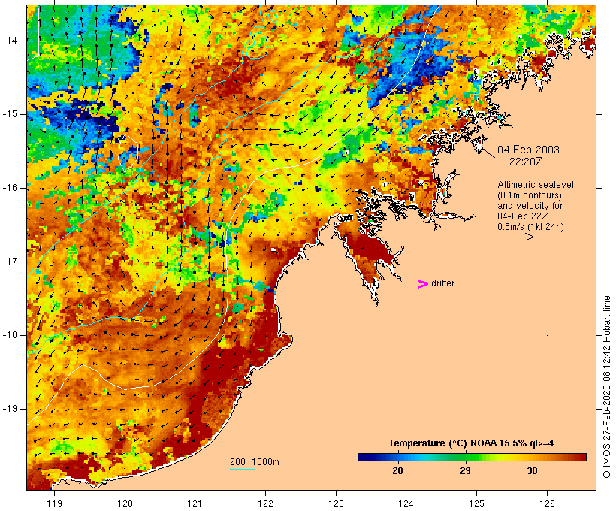
Task: Click the latitude axis label '-17'
Action: [10, 262]
